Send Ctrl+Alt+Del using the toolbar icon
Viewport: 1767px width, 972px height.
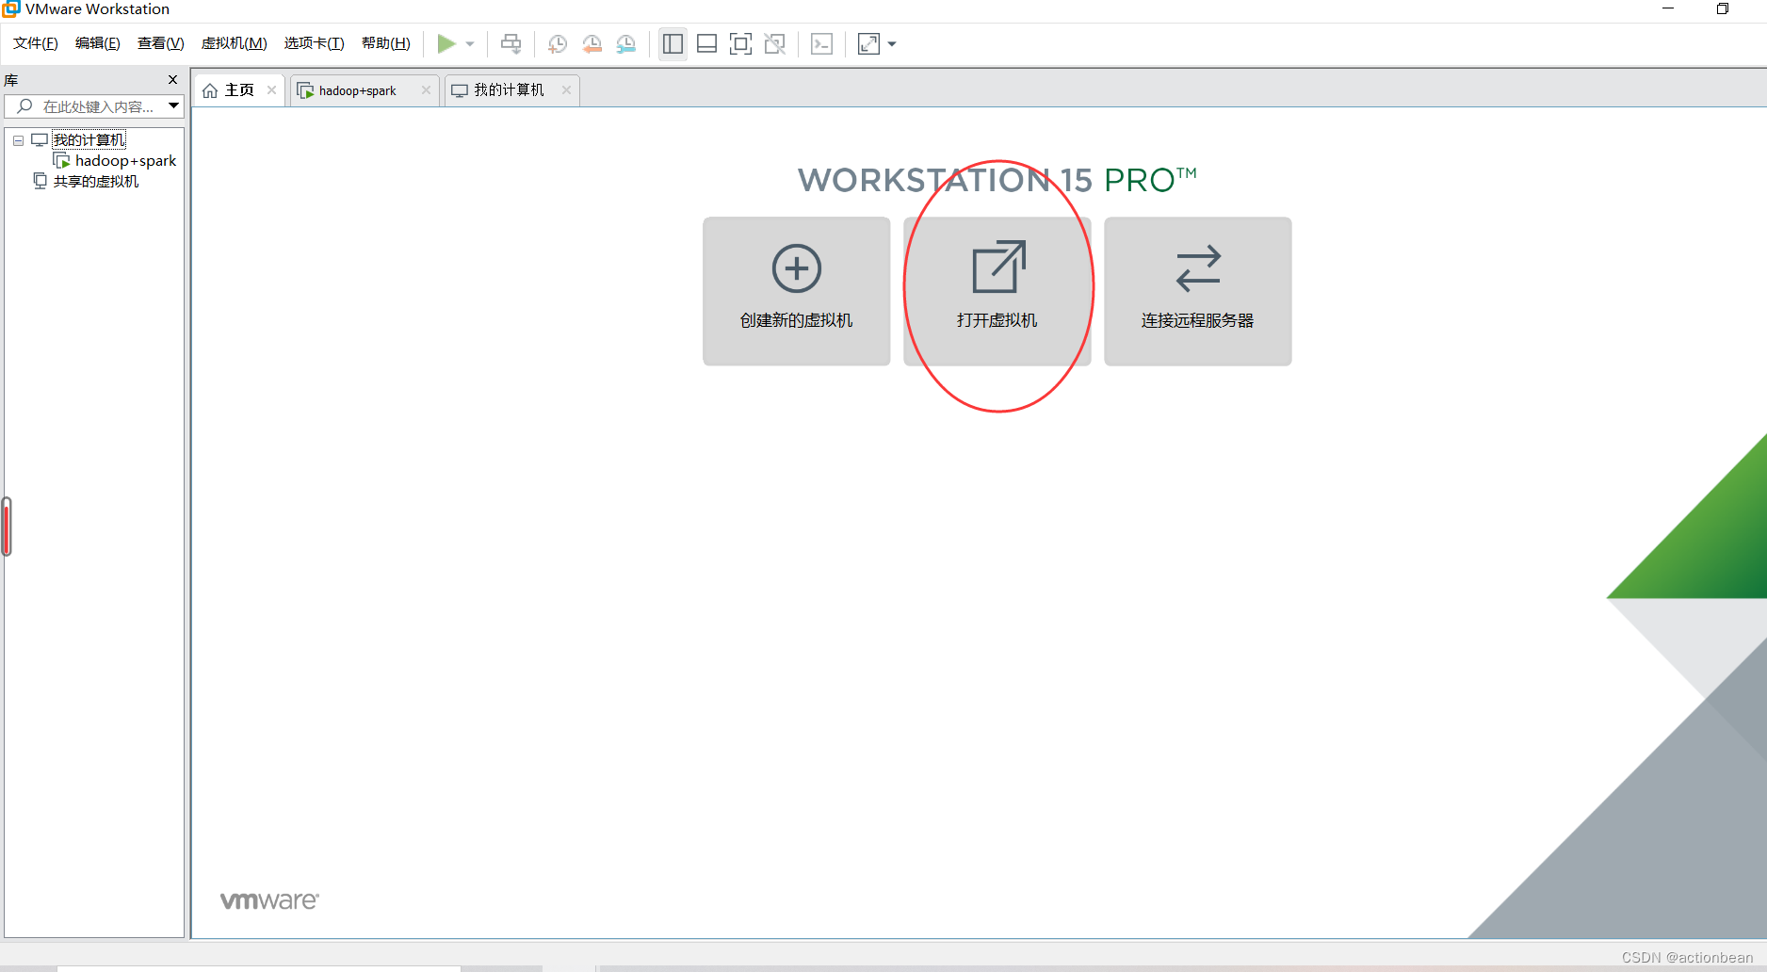(511, 43)
